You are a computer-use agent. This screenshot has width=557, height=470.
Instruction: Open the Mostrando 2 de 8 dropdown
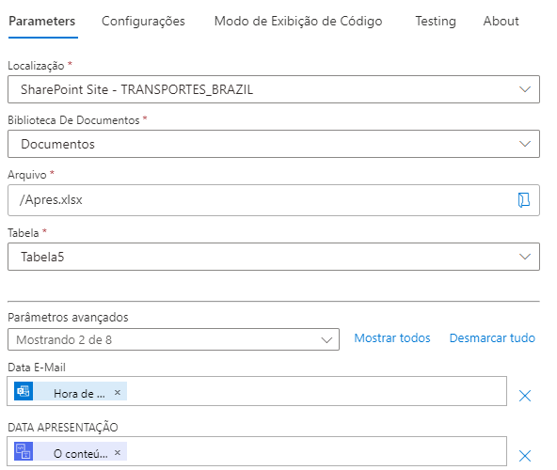click(x=173, y=339)
